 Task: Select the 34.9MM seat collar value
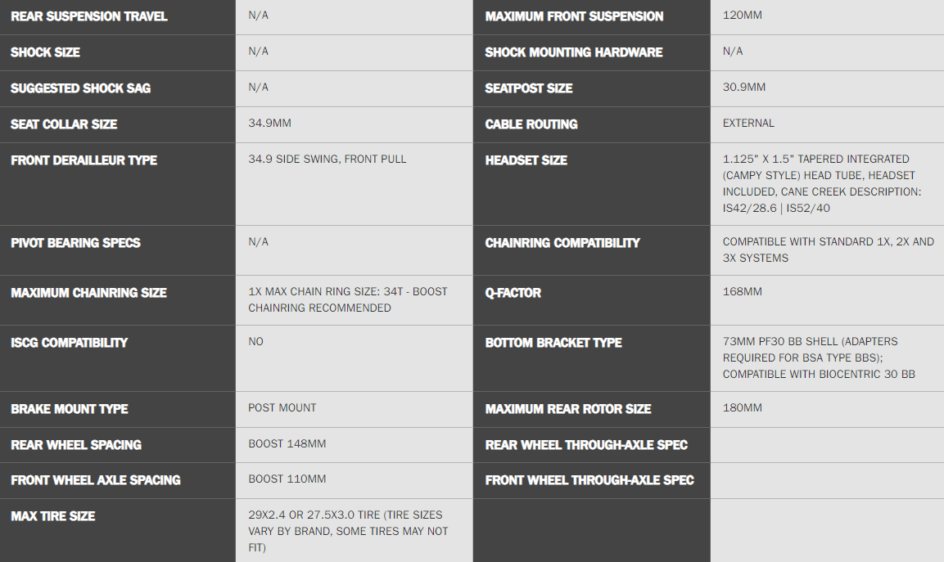coord(269,124)
